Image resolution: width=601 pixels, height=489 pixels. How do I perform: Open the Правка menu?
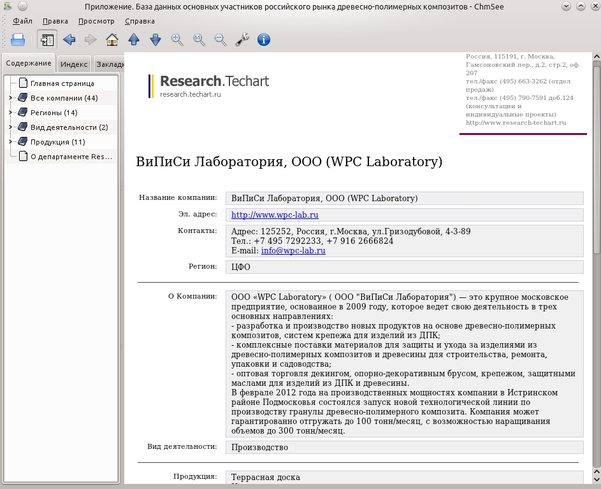point(55,21)
